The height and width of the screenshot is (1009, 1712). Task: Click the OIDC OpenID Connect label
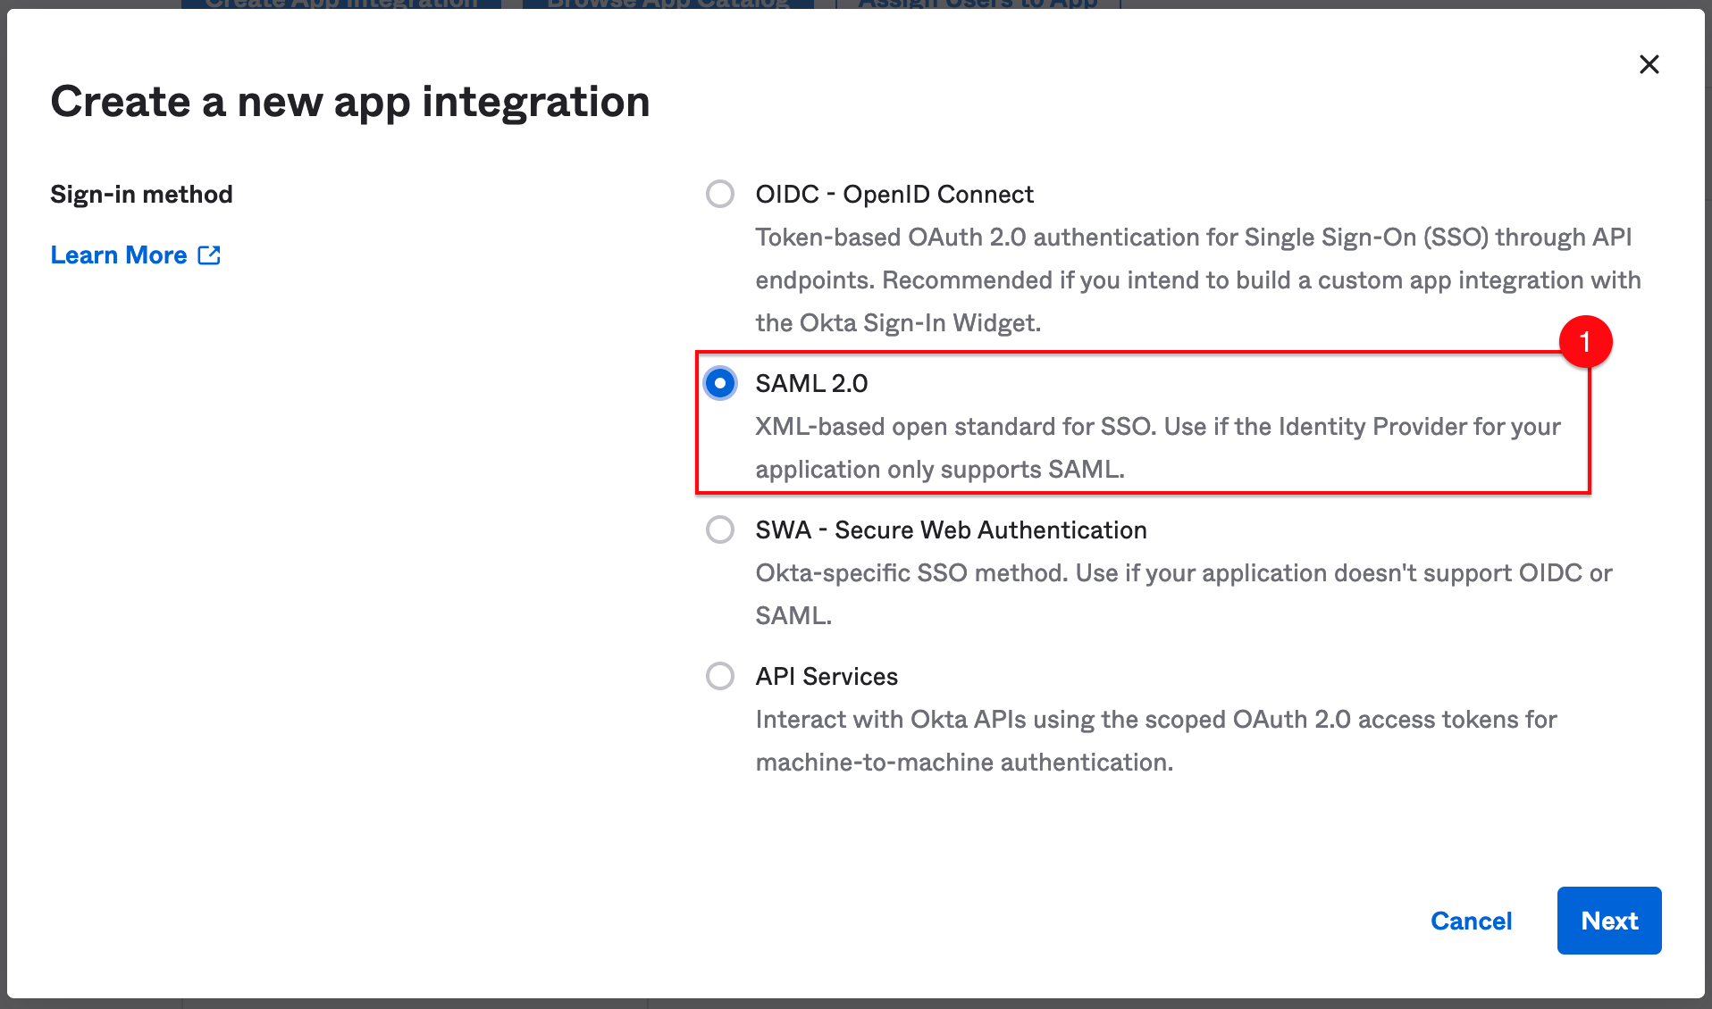click(894, 194)
